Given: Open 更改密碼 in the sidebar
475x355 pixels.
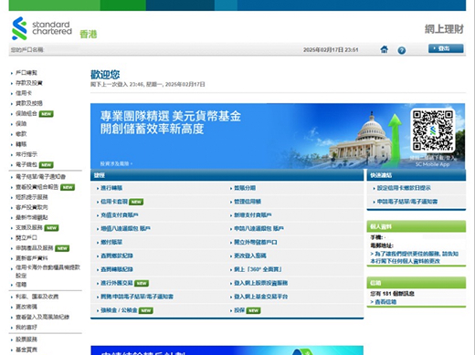Looking at the screenshot, I should pyautogui.click(x=26, y=307).
